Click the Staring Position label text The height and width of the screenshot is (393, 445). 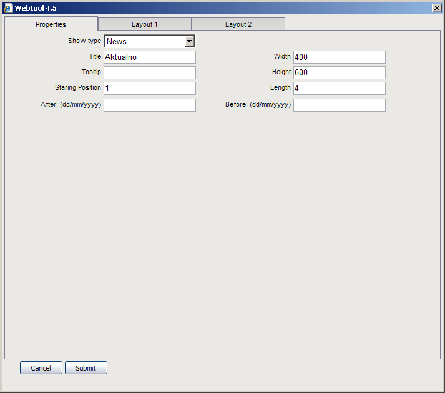coord(77,88)
